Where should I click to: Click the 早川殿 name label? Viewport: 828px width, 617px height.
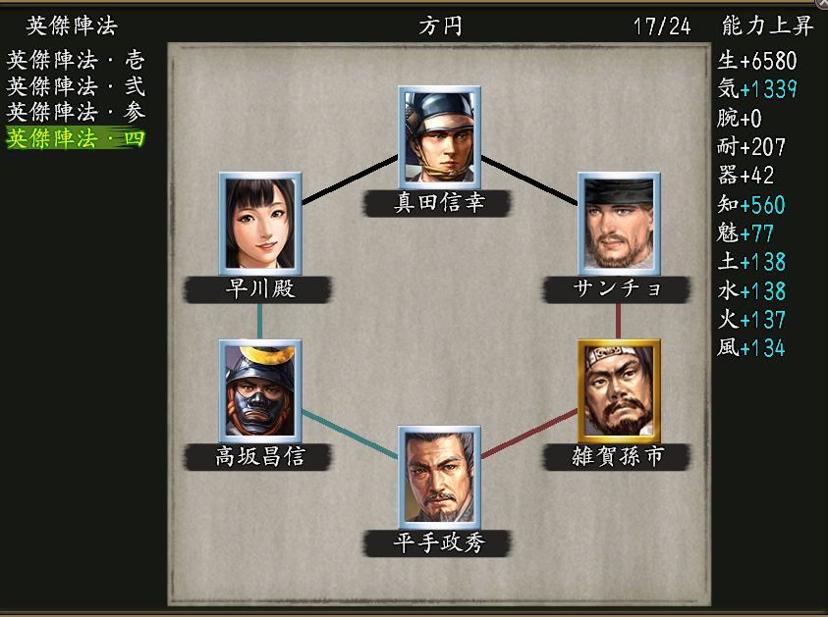pyautogui.click(x=258, y=289)
